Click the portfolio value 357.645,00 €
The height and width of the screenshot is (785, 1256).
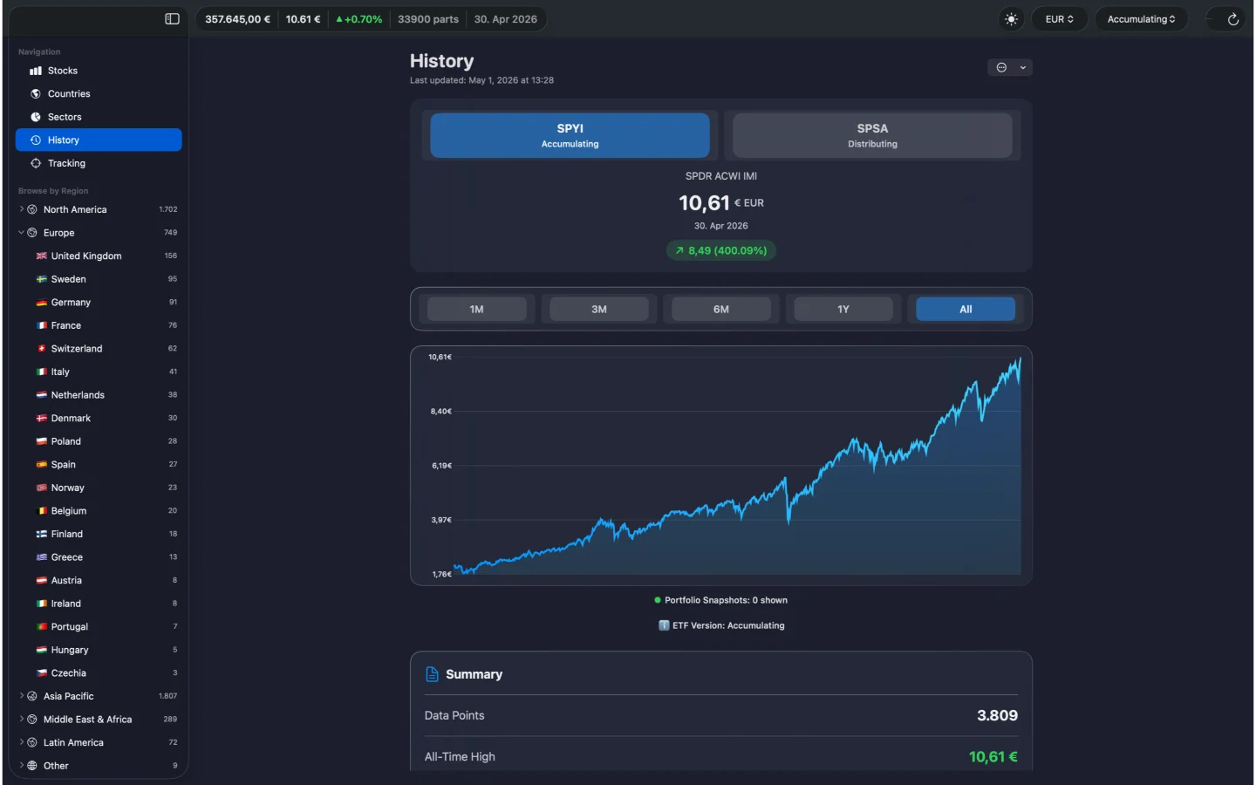point(237,19)
